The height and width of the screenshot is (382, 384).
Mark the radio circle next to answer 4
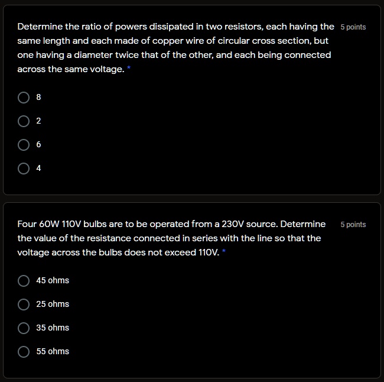tap(24, 168)
